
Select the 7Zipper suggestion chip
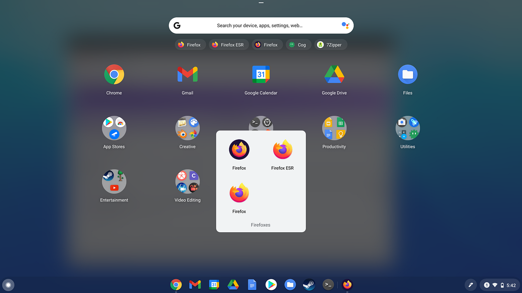click(x=331, y=45)
